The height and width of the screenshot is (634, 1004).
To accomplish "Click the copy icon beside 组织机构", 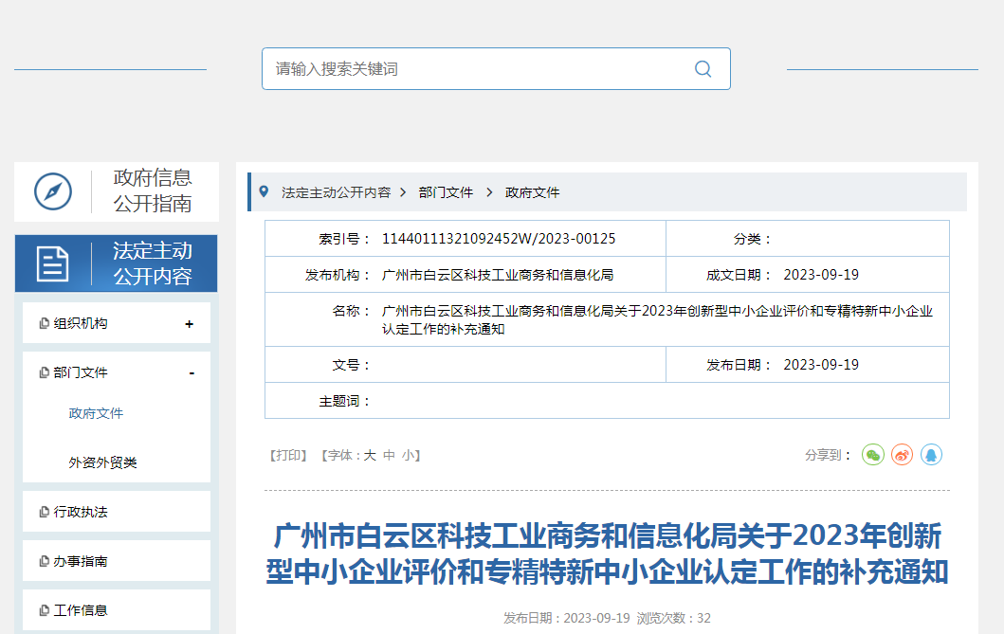I will pos(44,324).
